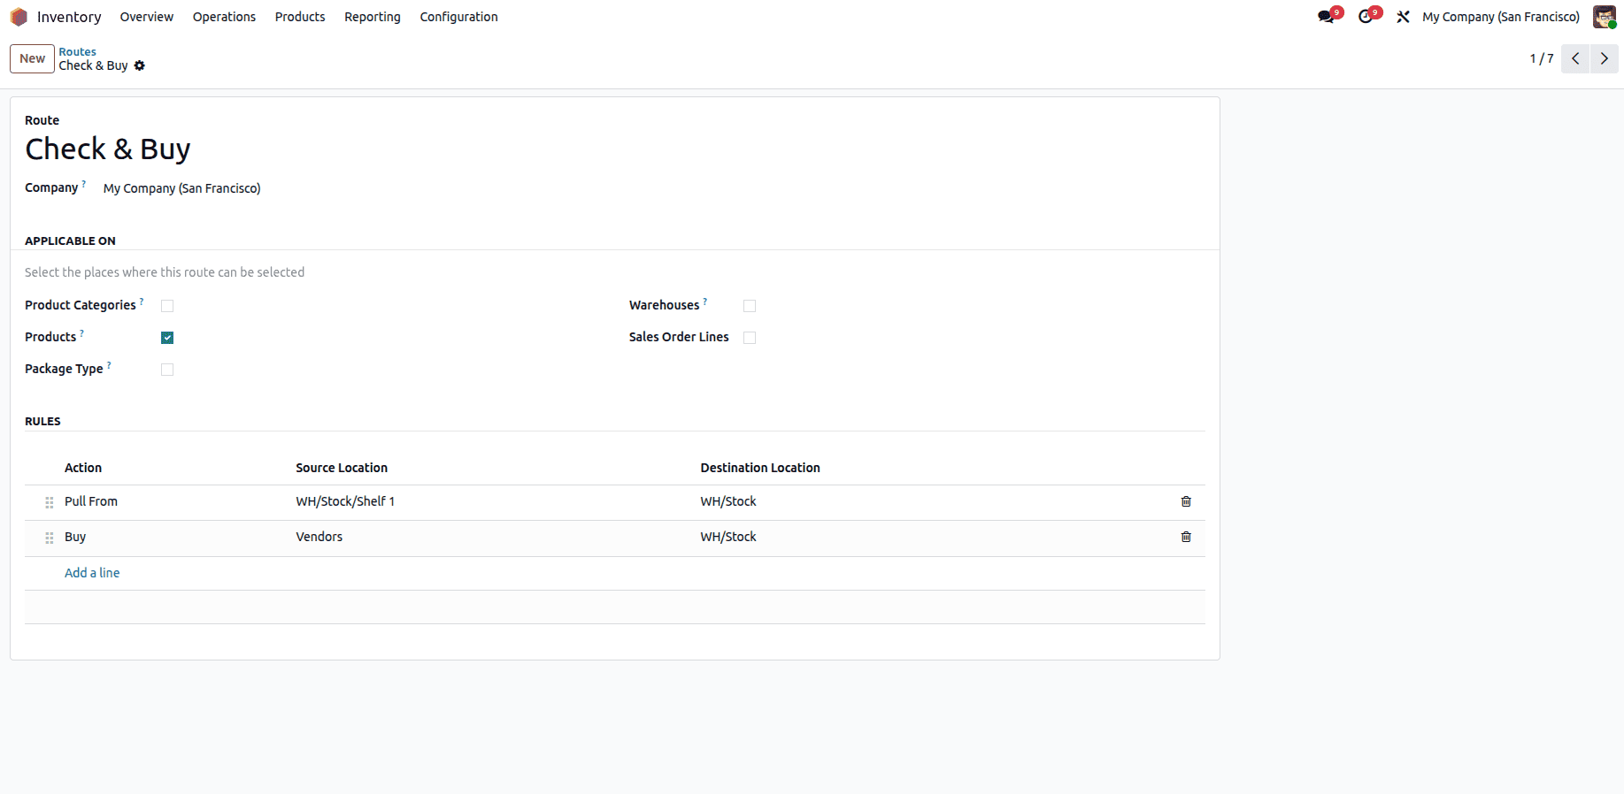Edit the route name Check & Buy
The width and height of the screenshot is (1624, 794).
click(x=108, y=149)
